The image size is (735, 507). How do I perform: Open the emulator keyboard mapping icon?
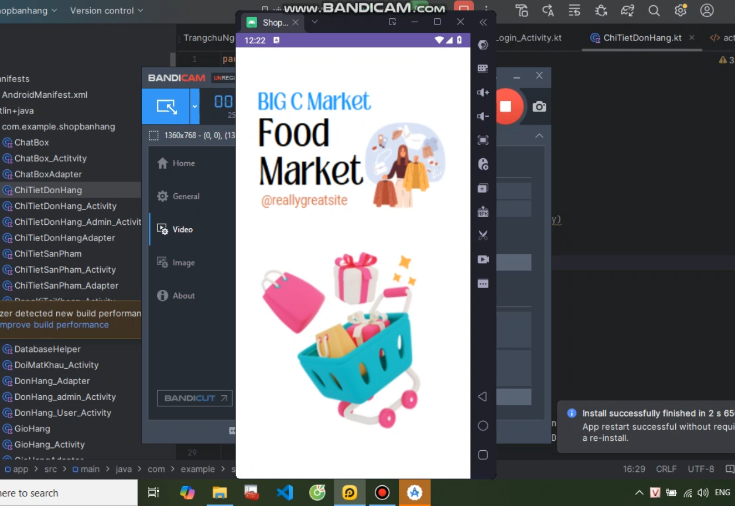pos(483,68)
